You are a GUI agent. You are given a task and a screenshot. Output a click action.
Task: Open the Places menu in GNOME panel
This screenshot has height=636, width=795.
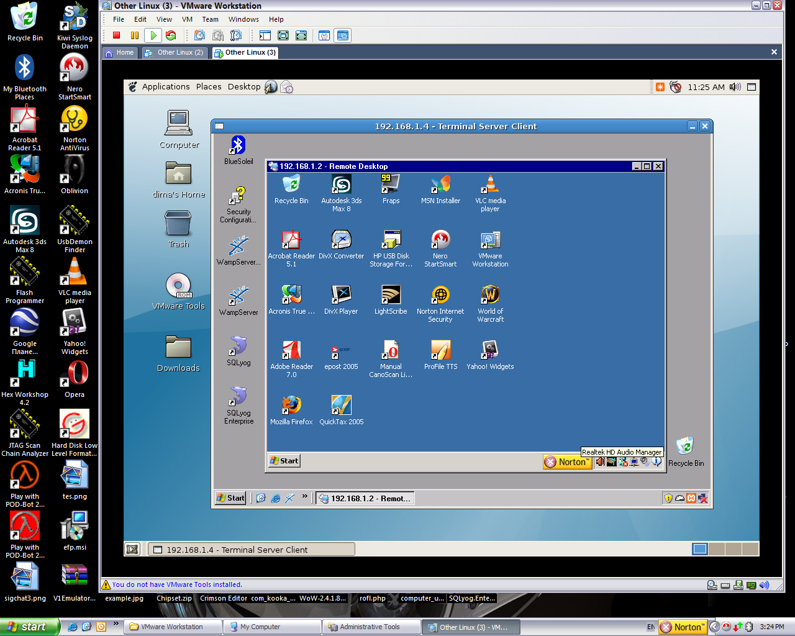tap(209, 87)
